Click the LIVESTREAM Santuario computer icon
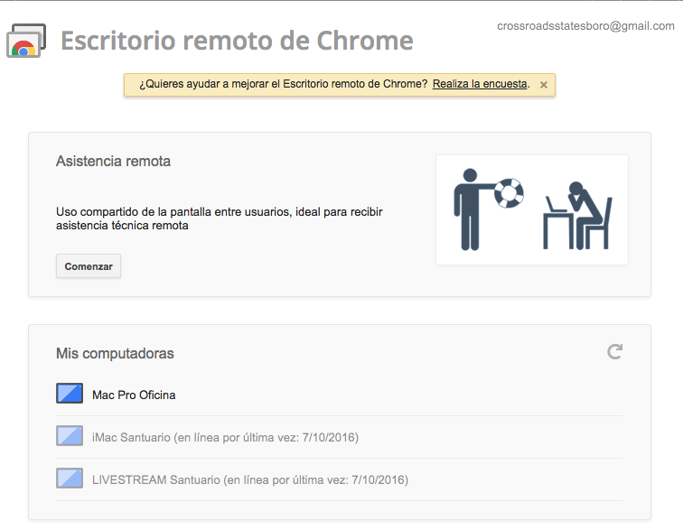The image size is (683, 530). click(70, 478)
